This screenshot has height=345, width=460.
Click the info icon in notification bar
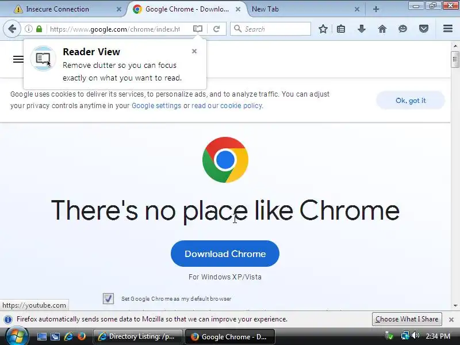coord(8,319)
